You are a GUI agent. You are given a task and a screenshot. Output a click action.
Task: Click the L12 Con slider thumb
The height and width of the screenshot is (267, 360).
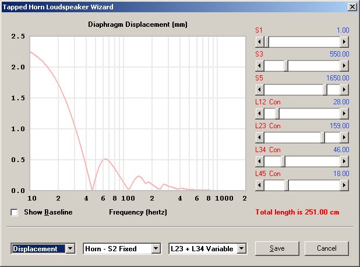[x=277, y=114]
